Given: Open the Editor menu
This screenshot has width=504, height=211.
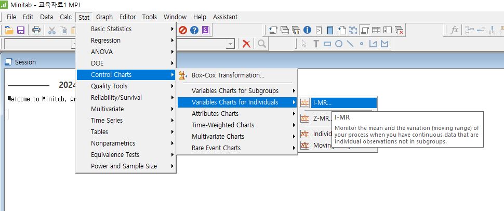Looking at the screenshot, I should click(x=127, y=17).
